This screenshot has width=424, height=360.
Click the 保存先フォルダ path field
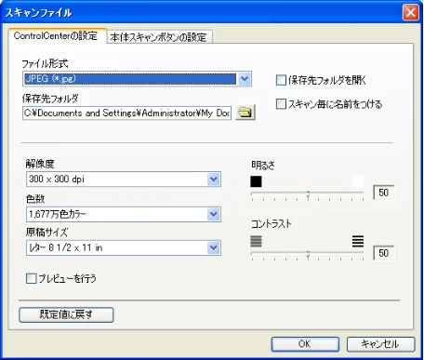[x=126, y=113]
